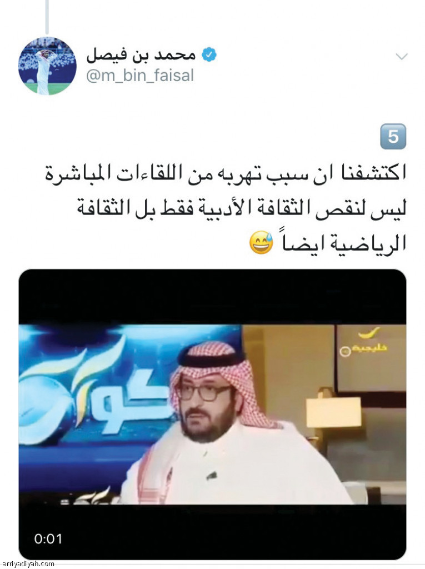This screenshot has width=425, height=569.
Task: Click the 0:01 video timestamp
Action: click(48, 538)
